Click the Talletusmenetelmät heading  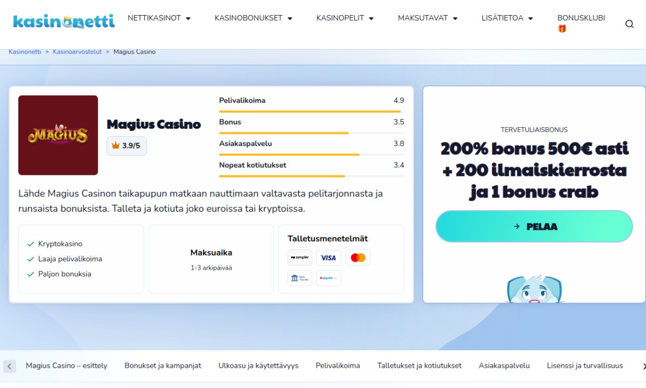[328, 239]
